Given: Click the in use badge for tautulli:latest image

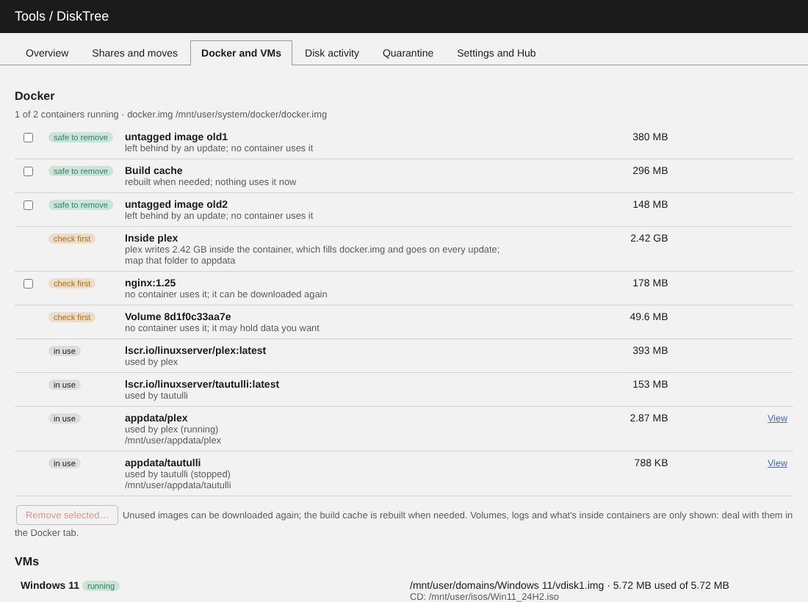Looking at the screenshot, I should [65, 385].
